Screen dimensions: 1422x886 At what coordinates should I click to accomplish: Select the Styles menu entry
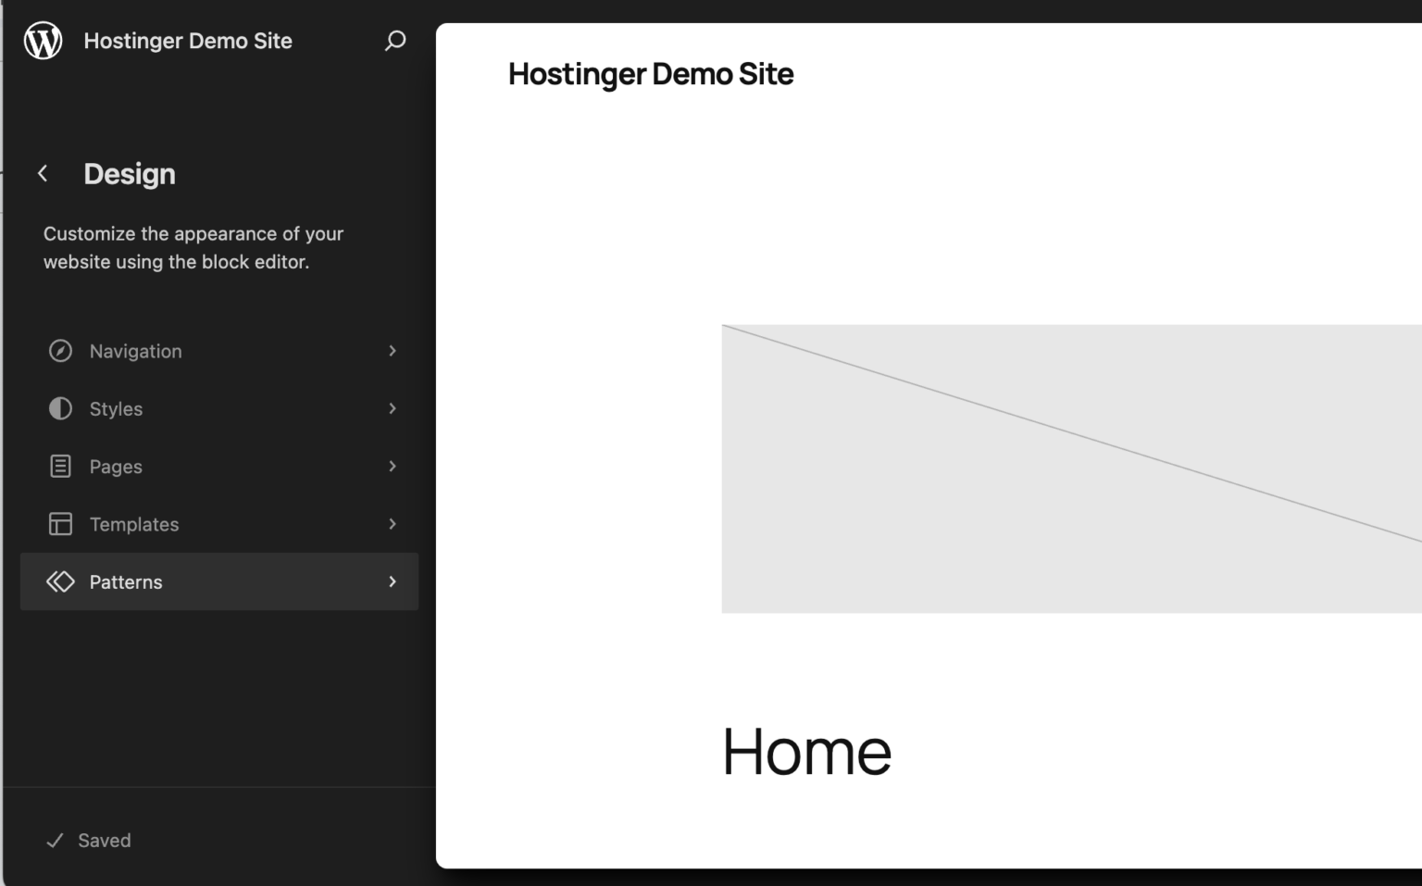(x=116, y=408)
